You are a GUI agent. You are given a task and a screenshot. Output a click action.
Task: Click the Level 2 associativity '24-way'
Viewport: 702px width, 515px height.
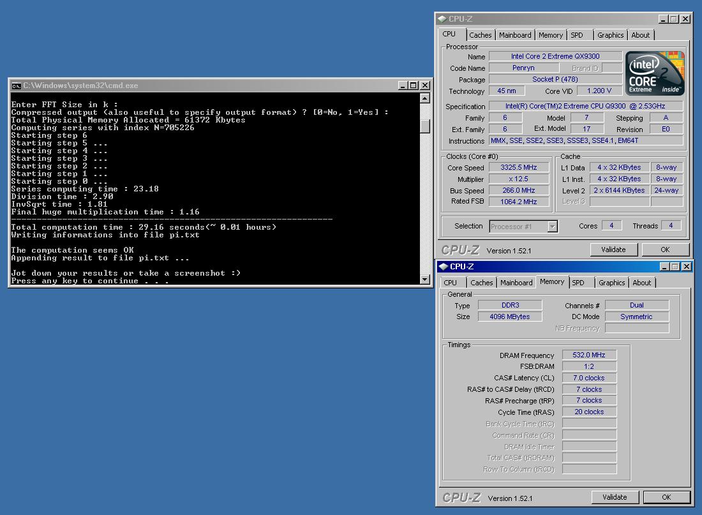click(667, 190)
